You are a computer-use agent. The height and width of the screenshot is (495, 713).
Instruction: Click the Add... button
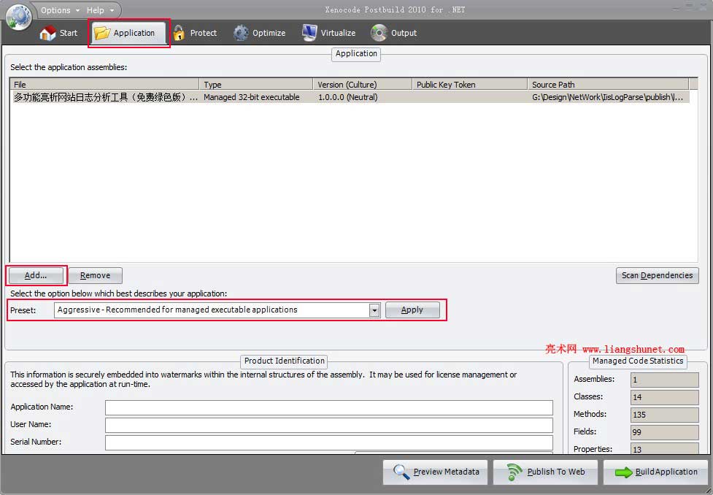pos(36,276)
